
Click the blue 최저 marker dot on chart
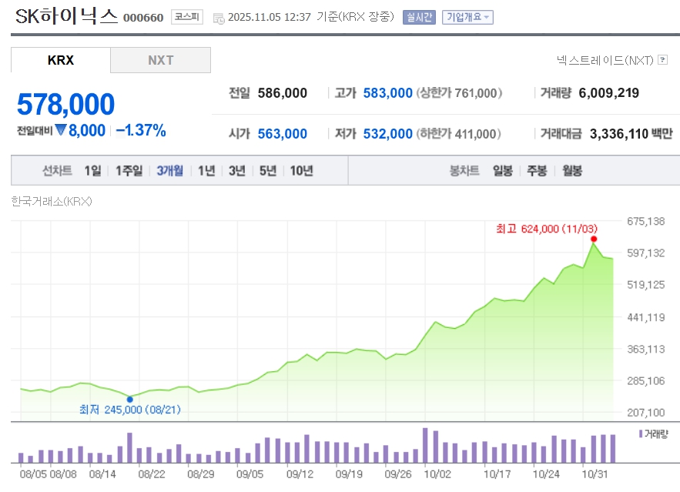click(129, 399)
